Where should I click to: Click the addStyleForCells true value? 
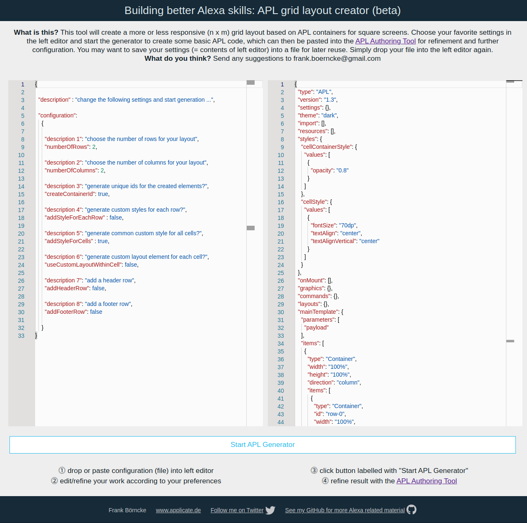pos(103,241)
